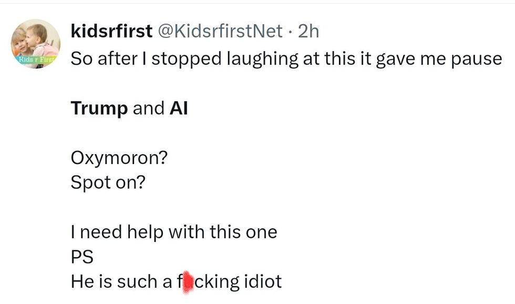Image resolution: width=515 pixels, height=304 pixels.
Task: Click the bold AI text
Action: click(179, 108)
